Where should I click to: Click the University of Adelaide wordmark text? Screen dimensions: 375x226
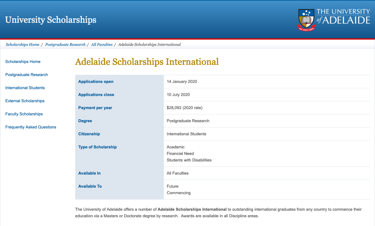[343, 17]
